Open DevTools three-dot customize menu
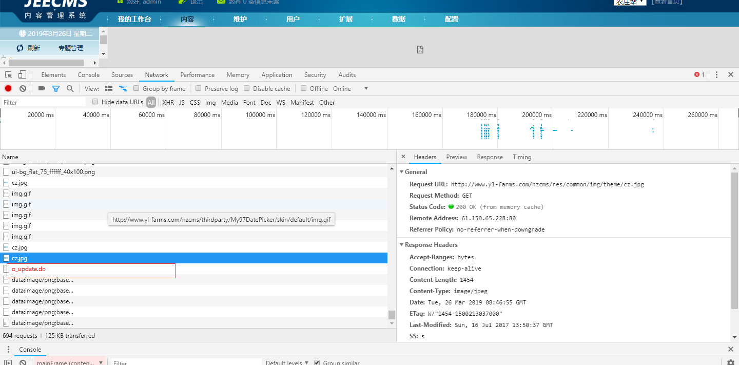This screenshot has width=739, height=365. click(x=716, y=75)
